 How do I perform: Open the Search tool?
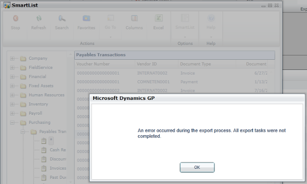[62, 18]
